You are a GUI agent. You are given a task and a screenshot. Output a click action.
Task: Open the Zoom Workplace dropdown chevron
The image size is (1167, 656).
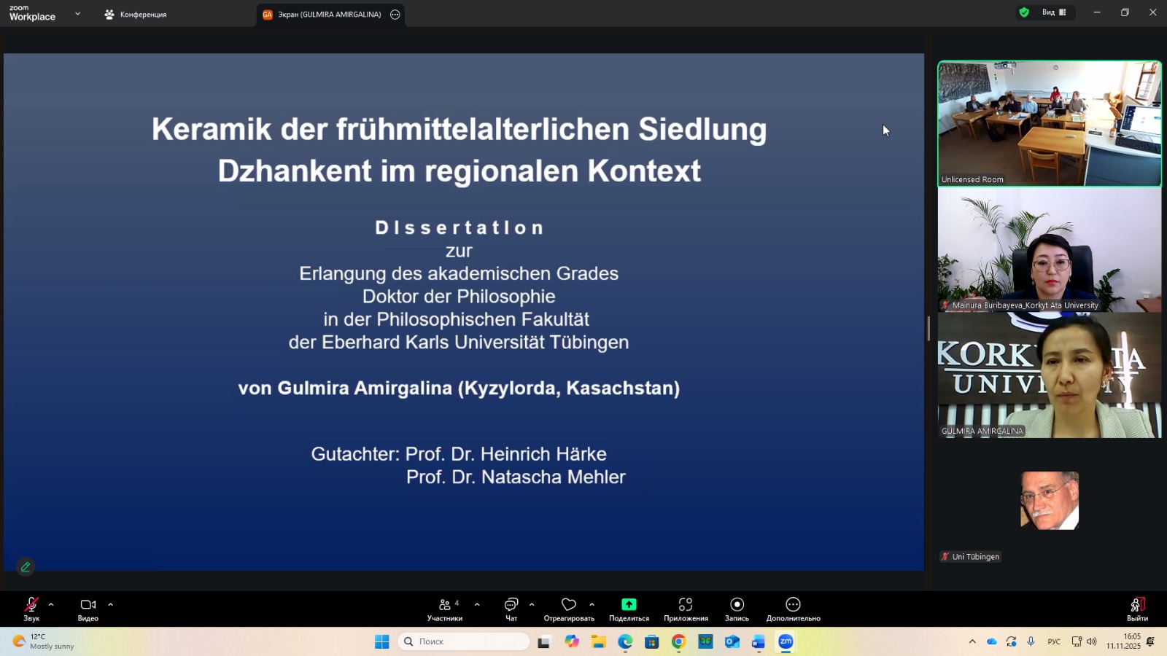click(77, 14)
